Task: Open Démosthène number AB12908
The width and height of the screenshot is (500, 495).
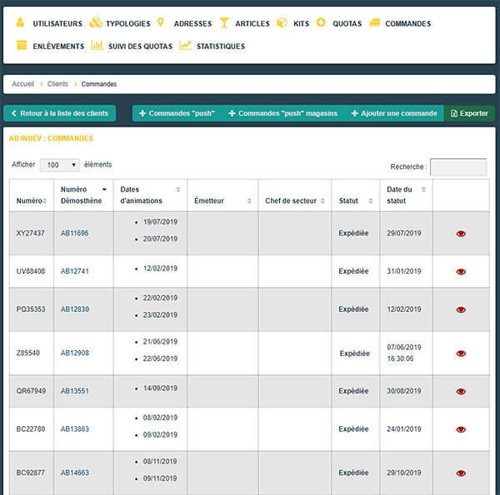Action: pos(75,353)
